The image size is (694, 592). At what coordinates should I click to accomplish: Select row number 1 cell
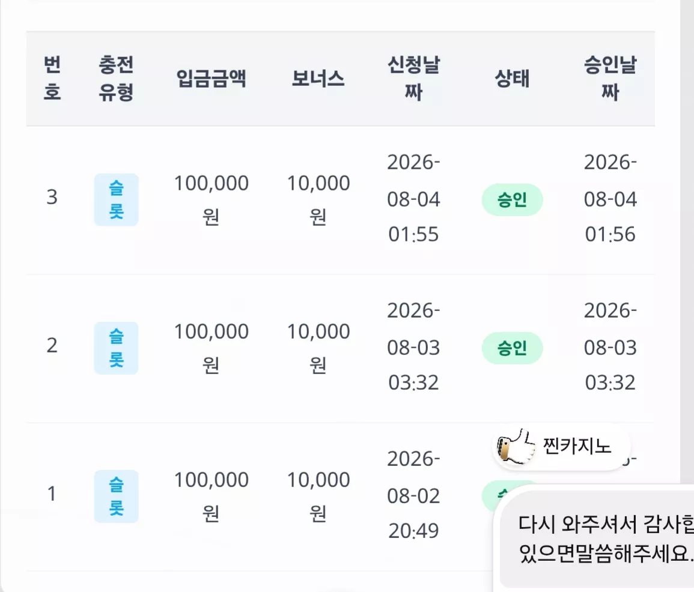coord(52,494)
